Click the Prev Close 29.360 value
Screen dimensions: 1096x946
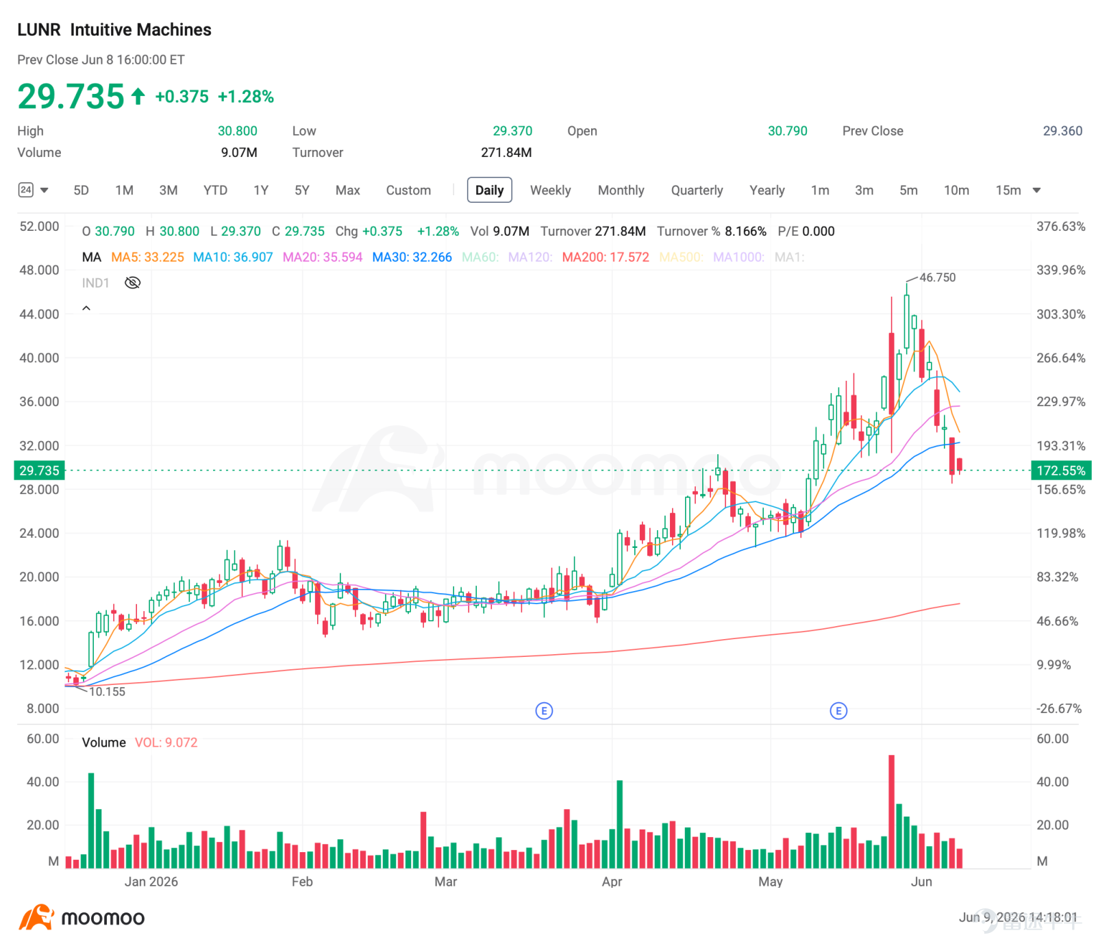pyautogui.click(x=1062, y=131)
